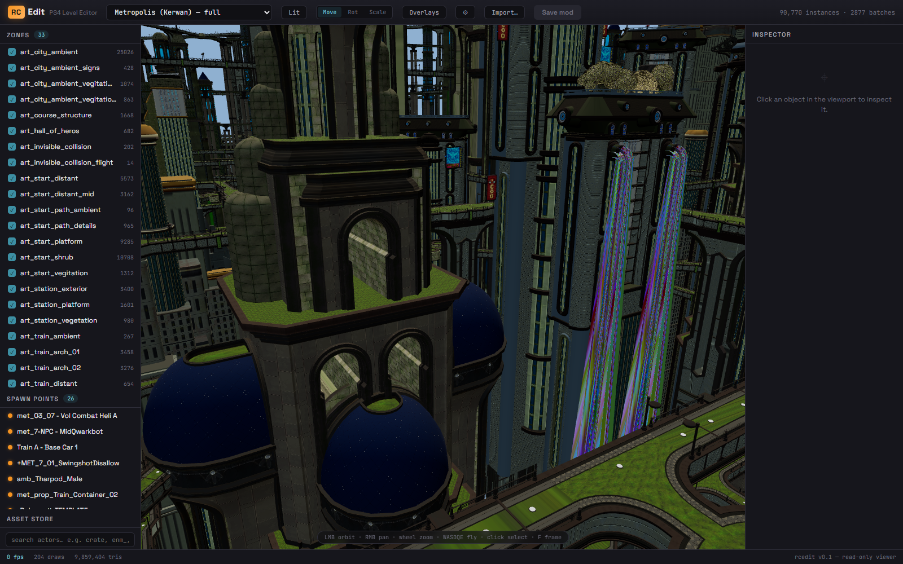This screenshot has height=564, width=903.
Task: Toggle art_invisible_collision_flight checkbox
Action: [12, 162]
